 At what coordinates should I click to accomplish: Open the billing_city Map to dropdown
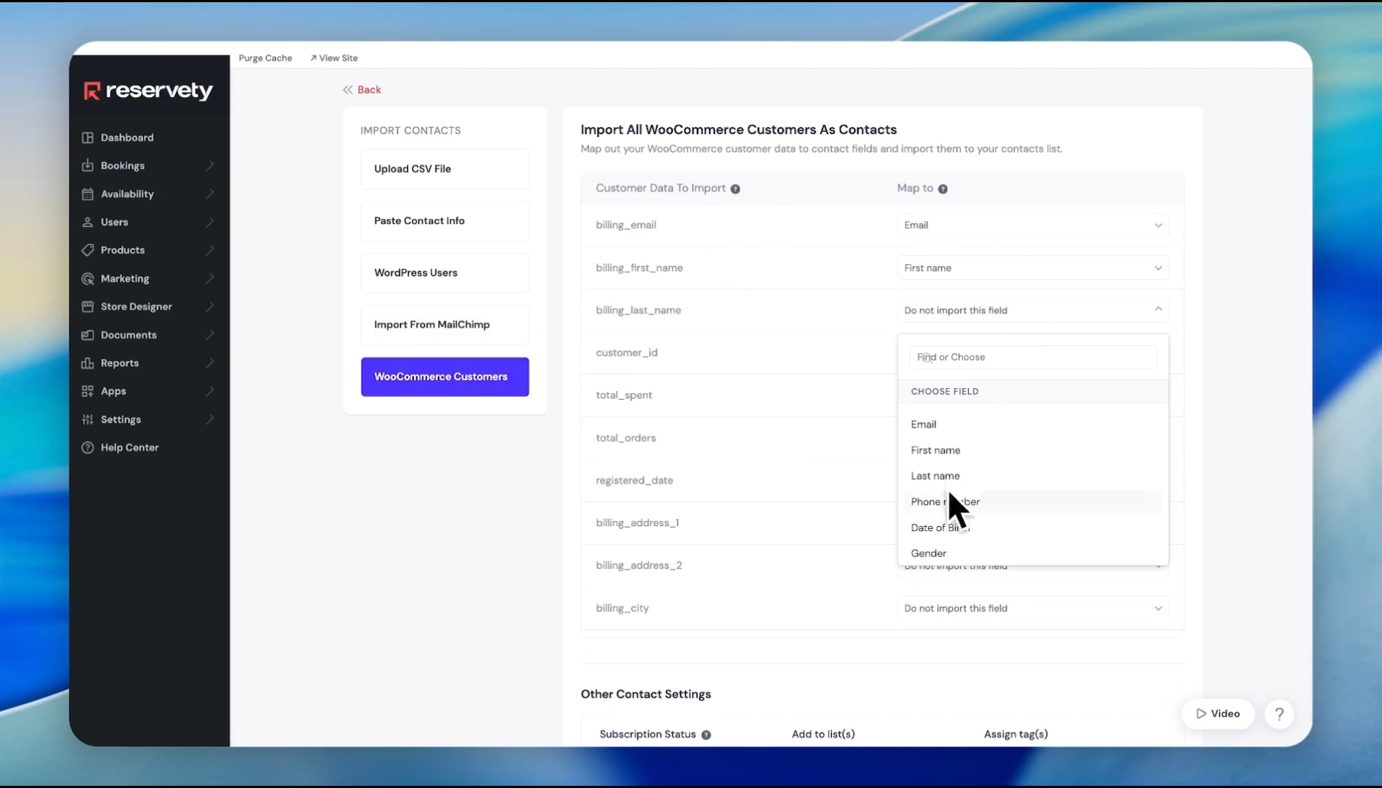coord(1032,609)
